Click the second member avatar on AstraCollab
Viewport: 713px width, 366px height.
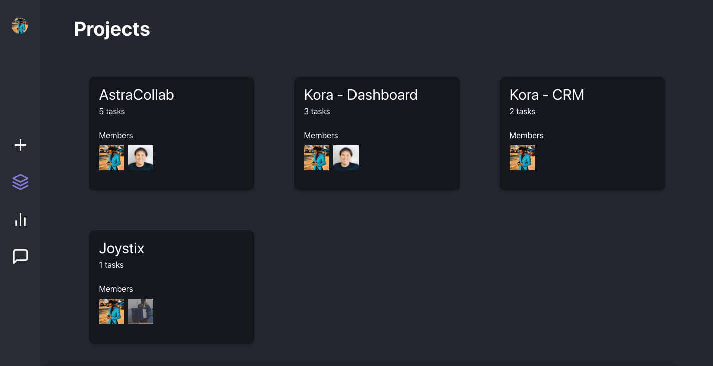click(141, 158)
